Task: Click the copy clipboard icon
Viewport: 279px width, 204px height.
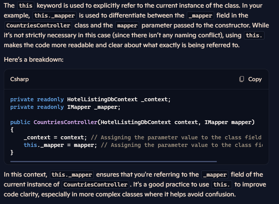Action: 241,79
